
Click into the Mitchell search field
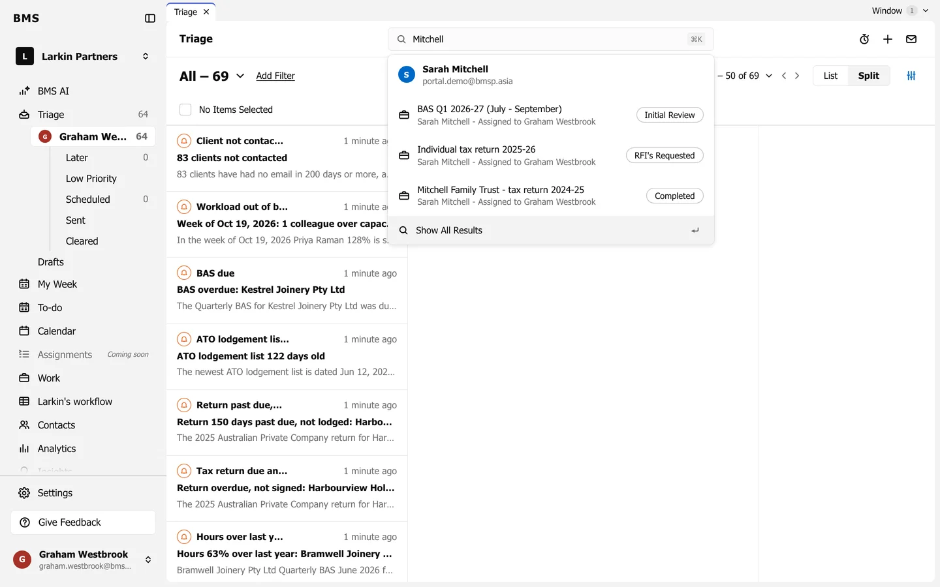[x=551, y=39]
